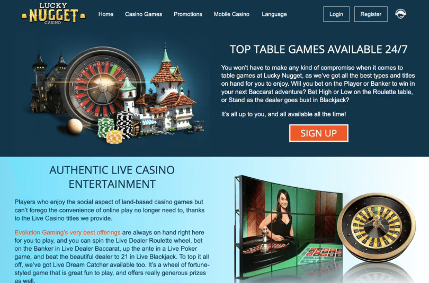Expand the Language menu
This screenshot has width=429, height=283.
tap(274, 14)
